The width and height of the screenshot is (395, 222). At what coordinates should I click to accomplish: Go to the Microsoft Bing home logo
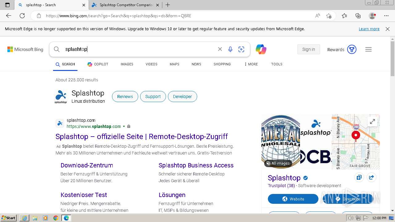(25, 49)
